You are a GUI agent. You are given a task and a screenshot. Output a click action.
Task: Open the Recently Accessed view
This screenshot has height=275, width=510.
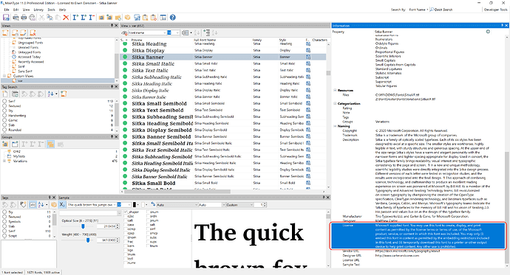coord(31,62)
